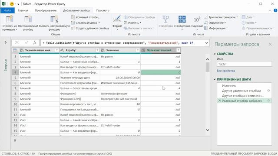Viewport: 278px width, 156px height.
Task: Open the Scientific operations menu
Action: click(197, 23)
